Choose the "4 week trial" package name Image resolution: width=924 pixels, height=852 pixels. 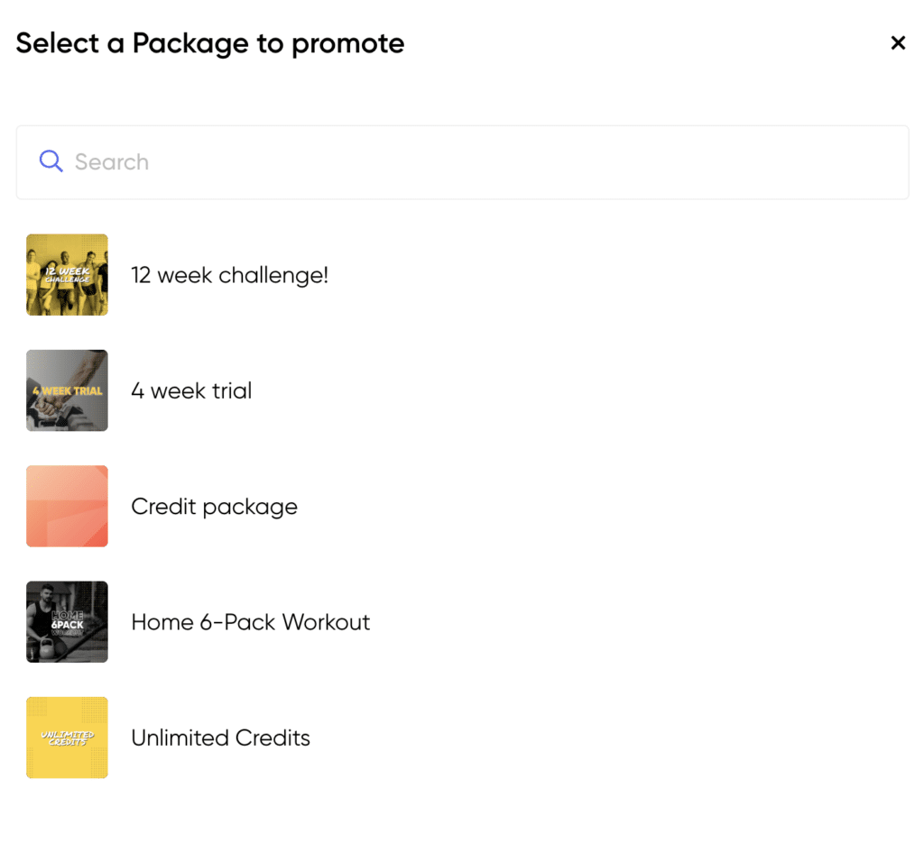coord(191,390)
